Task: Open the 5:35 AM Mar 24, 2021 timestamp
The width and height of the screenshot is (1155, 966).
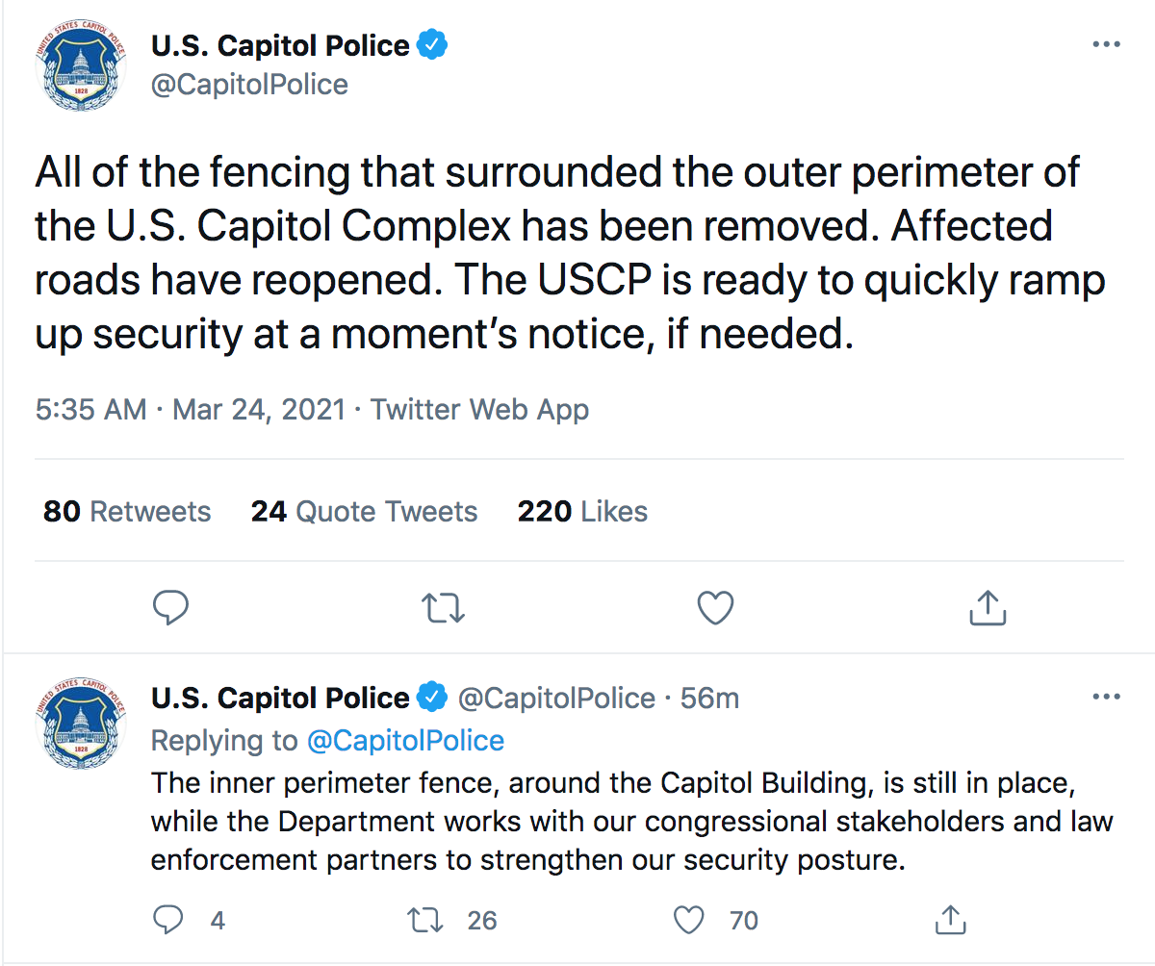Action: click(190, 409)
